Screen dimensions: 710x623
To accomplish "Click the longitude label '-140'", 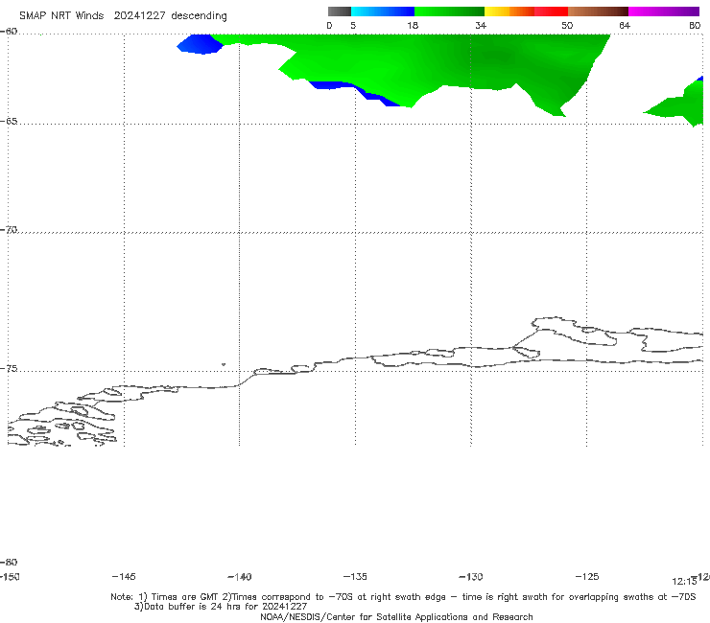I will 240,576.
